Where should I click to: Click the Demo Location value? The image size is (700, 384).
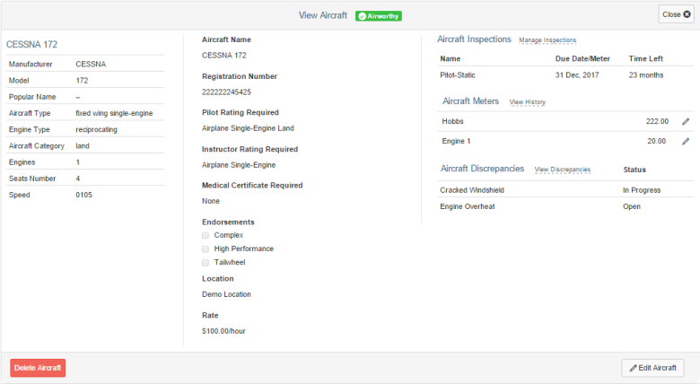226,294
